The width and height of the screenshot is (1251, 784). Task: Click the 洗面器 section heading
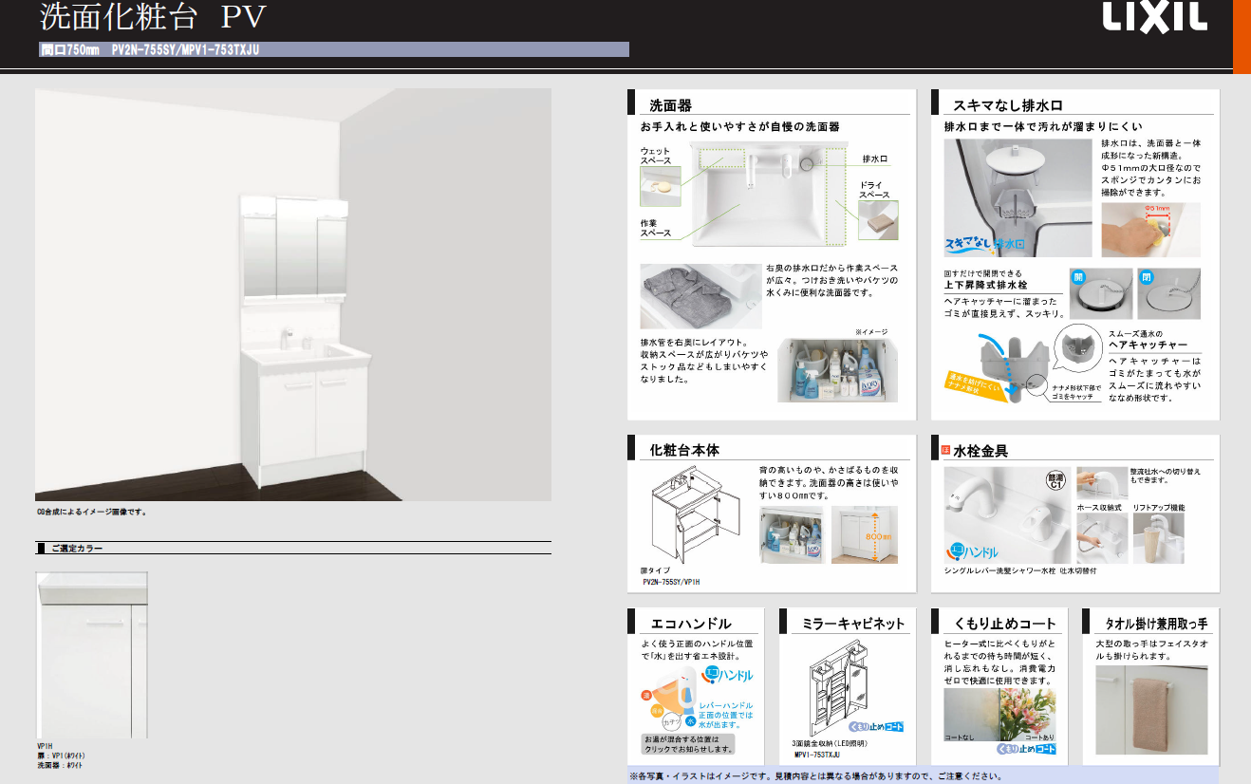coord(670,105)
